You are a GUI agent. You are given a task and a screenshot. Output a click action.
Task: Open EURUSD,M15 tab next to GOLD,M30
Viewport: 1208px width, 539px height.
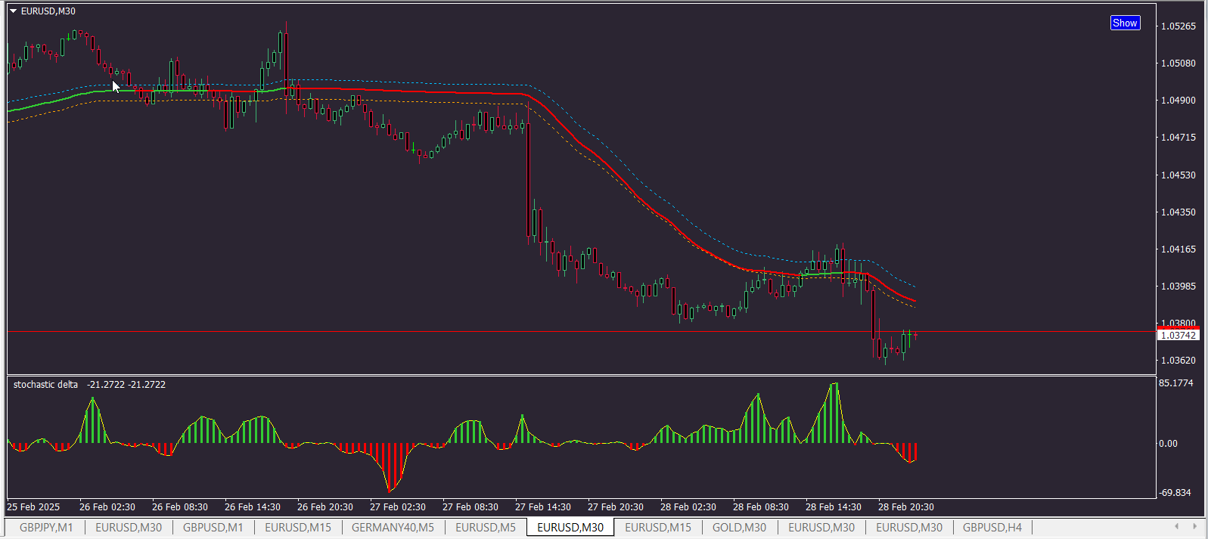pyautogui.click(x=658, y=527)
